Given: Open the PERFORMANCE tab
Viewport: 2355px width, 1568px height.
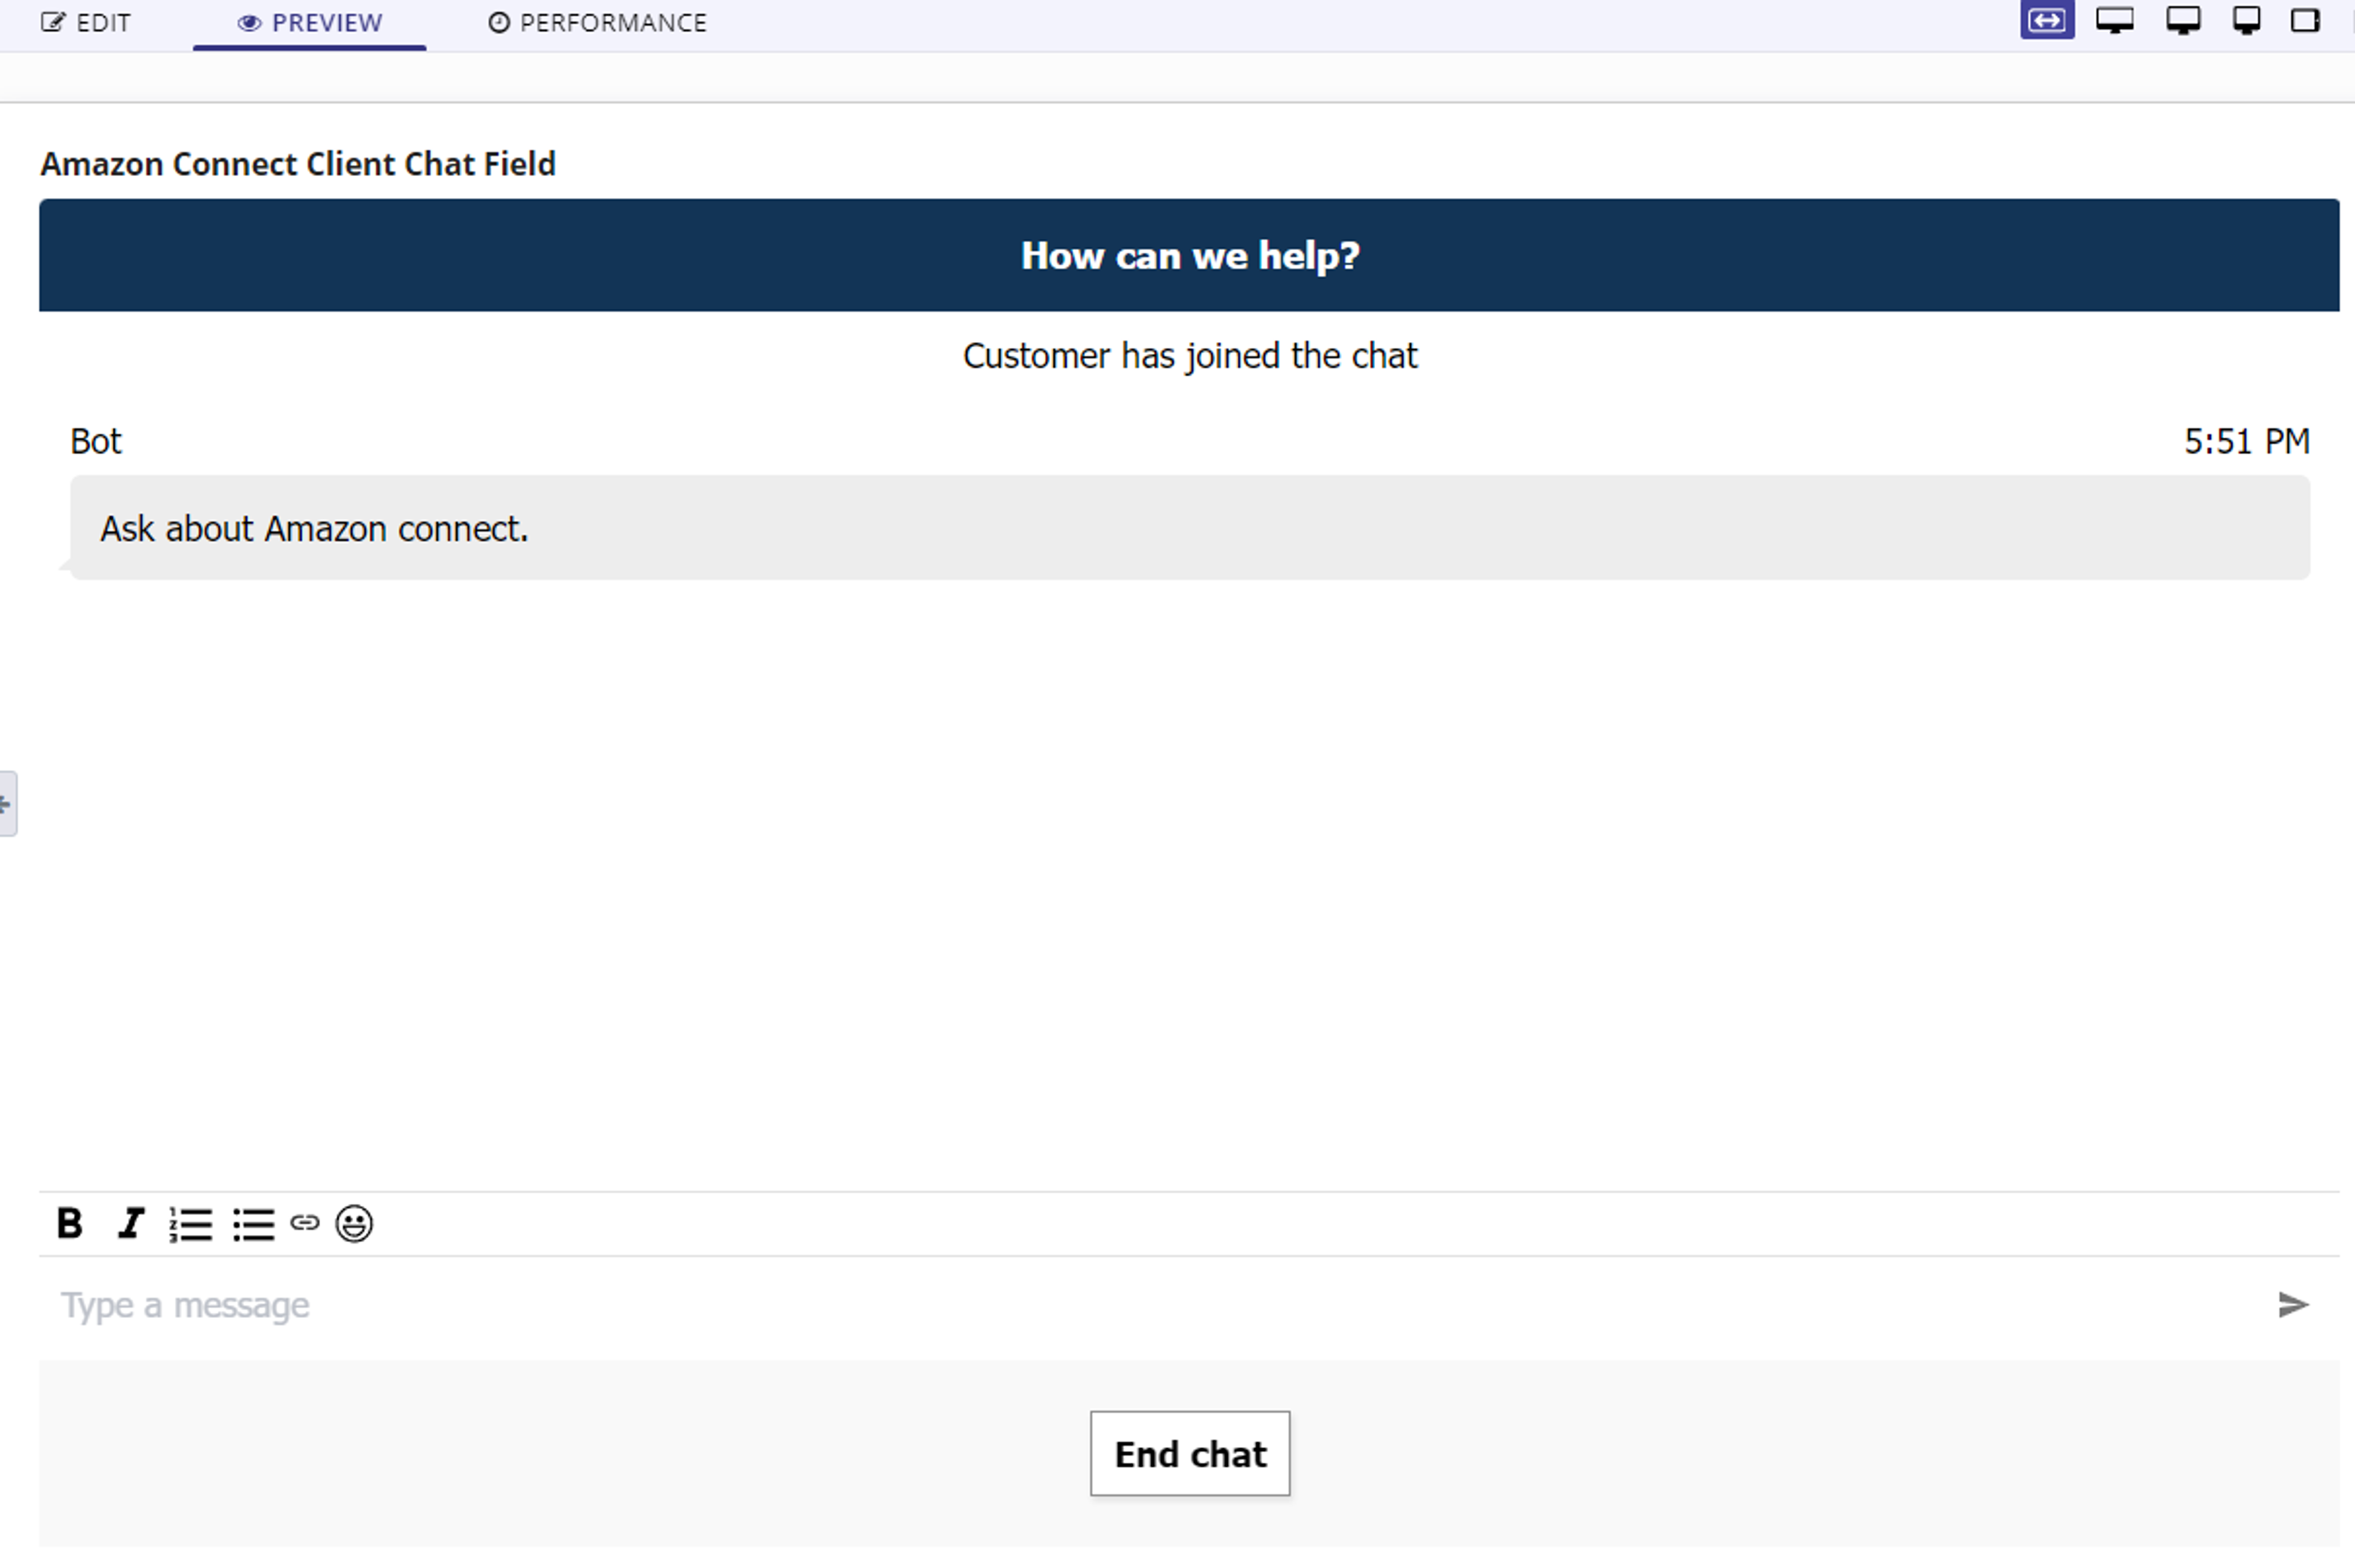Looking at the screenshot, I should (597, 23).
